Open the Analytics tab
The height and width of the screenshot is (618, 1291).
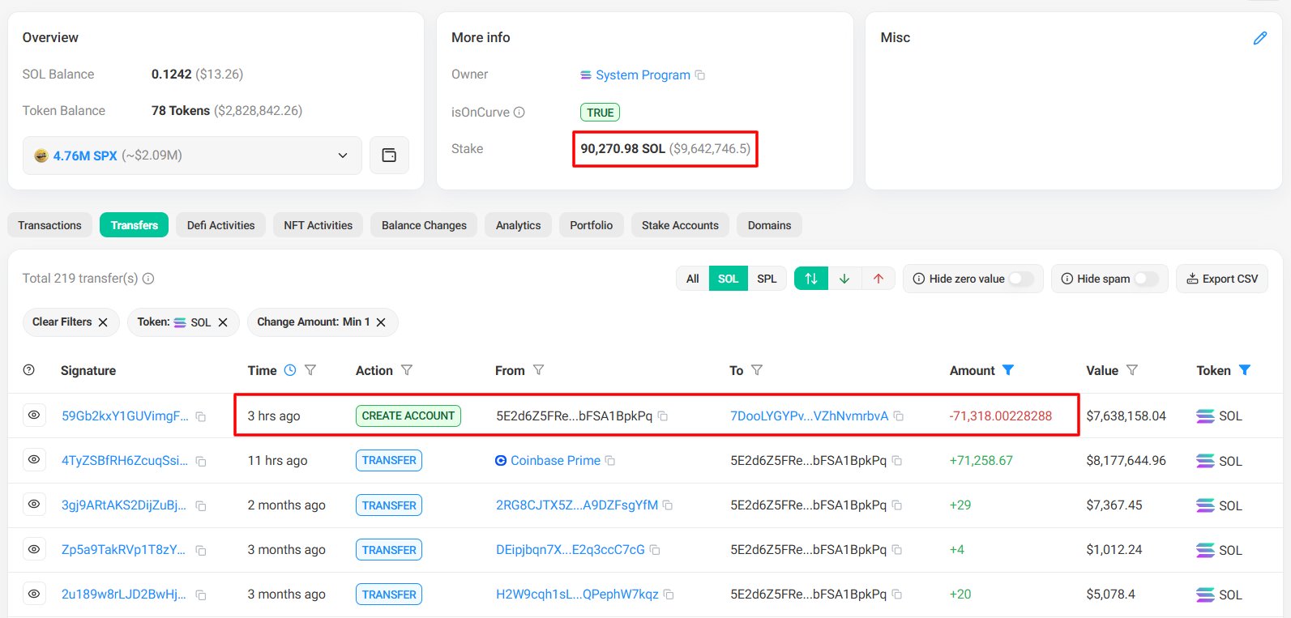coord(518,225)
